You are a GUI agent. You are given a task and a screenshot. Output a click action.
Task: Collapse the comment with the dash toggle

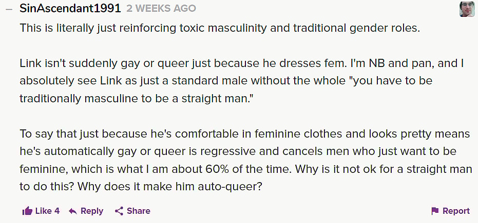click(9, 9)
